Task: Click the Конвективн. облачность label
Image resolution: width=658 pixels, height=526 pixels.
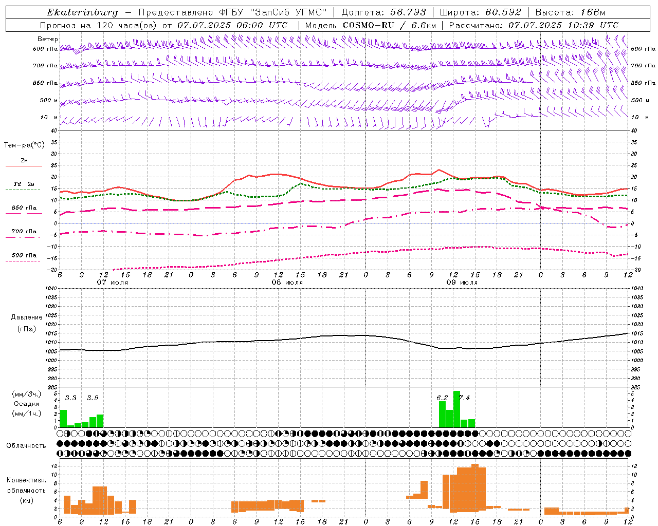Action: point(26,485)
